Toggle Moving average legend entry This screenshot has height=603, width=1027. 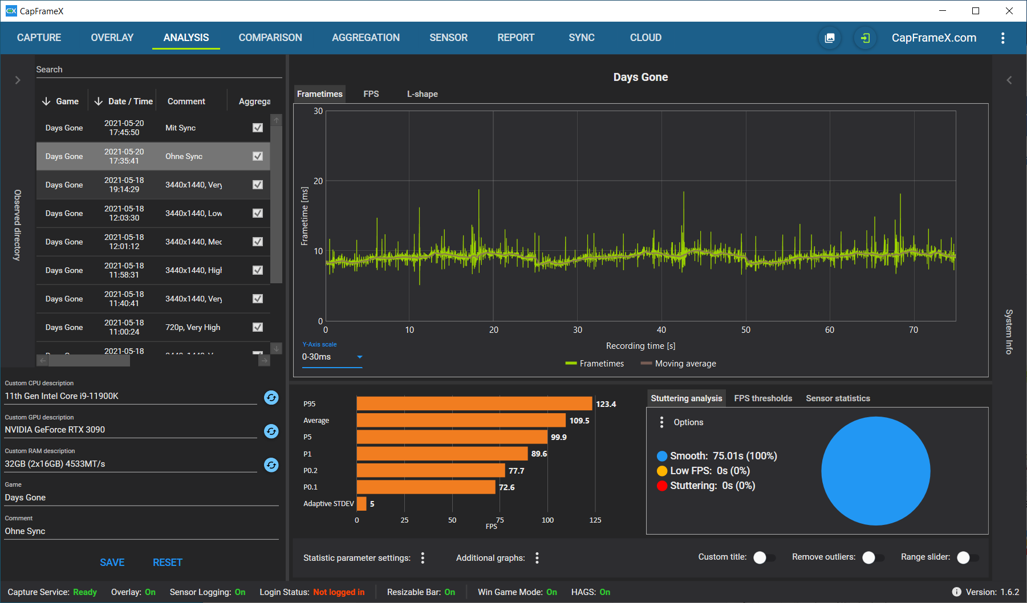679,364
